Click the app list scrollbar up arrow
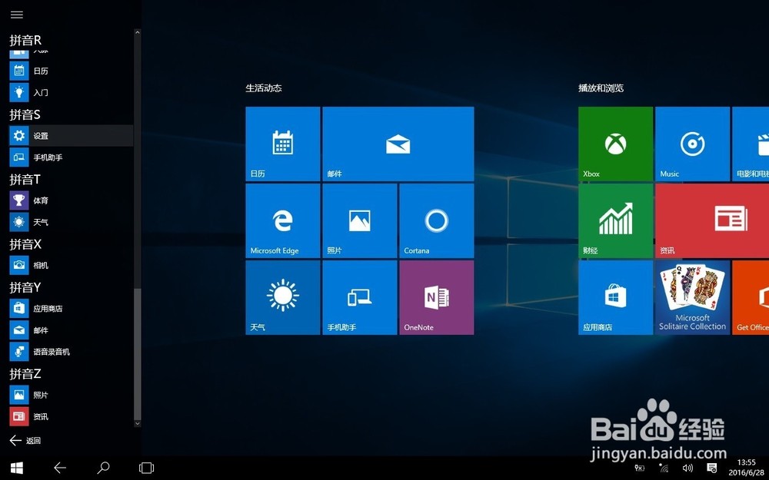769x480 pixels. click(138, 32)
